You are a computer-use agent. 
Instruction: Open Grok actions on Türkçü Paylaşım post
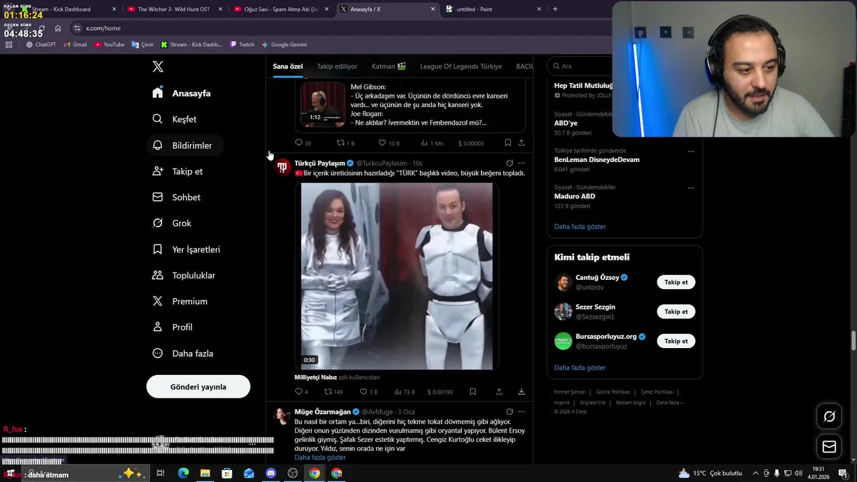(x=510, y=163)
